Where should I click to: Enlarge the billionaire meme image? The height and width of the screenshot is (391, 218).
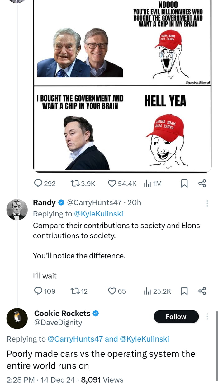coord(122,87)
